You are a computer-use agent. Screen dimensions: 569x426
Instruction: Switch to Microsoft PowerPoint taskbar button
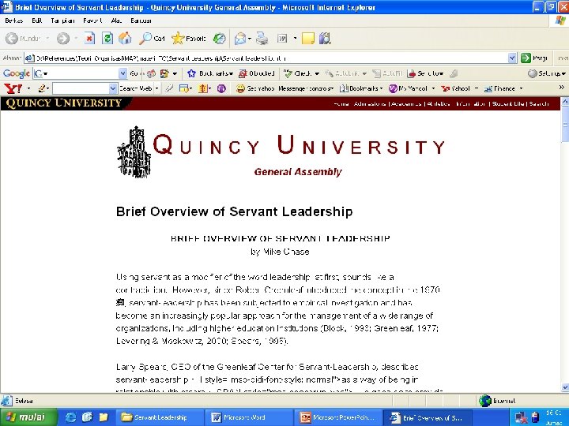tap(338, 417)
